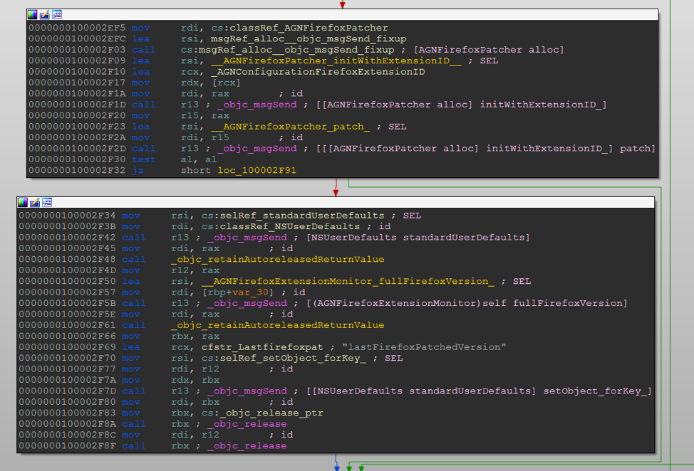Click the call at address 0000000100002F03

[143, 50]
